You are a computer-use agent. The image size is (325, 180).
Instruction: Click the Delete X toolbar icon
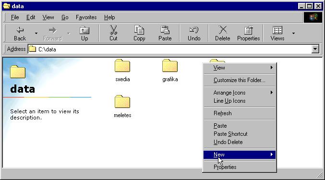223,33
